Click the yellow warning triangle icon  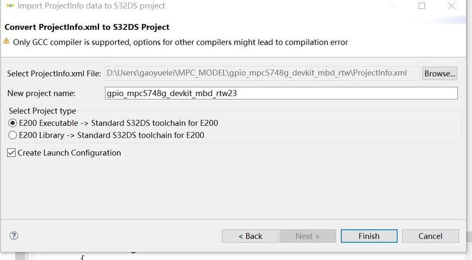point(7,41)
